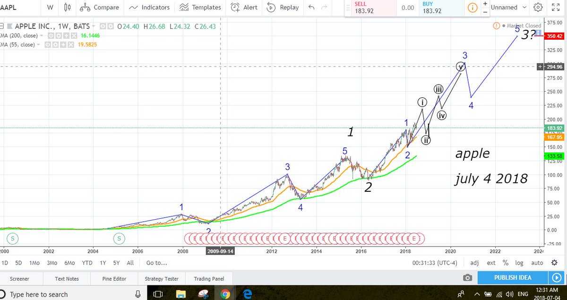The width and height of the screenshot is (567, 300).
Task: Toggle visibility of Apple Inc. series
Action: pyautogui.click(x=103, y=26)
